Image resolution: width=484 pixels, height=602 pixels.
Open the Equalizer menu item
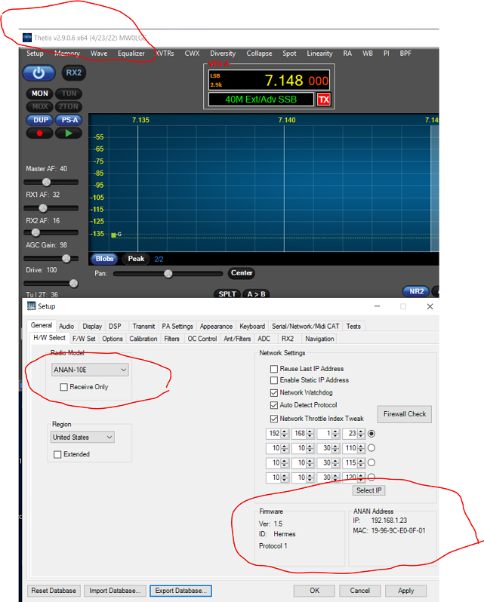tap(131, 54)
